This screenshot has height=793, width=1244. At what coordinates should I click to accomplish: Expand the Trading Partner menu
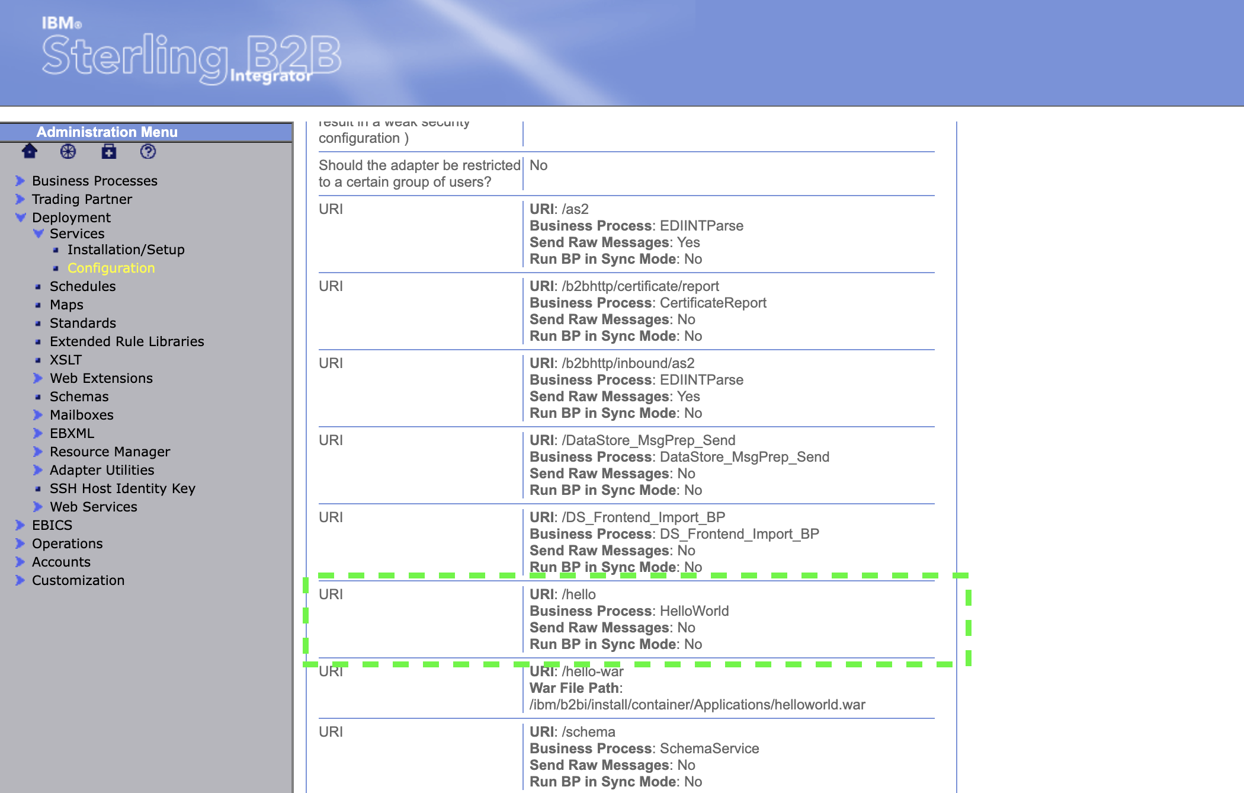coord(82,199)
